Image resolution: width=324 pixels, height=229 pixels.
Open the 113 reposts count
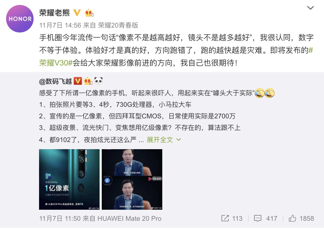tap(237, 219)
